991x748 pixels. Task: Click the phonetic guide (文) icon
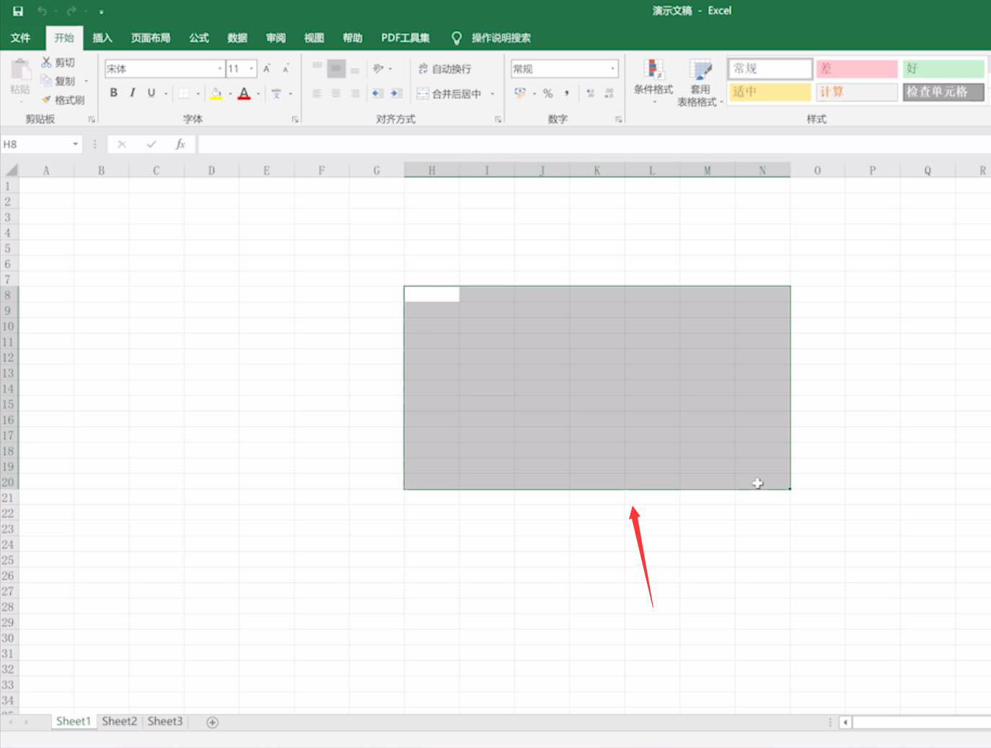coord(276,93)
